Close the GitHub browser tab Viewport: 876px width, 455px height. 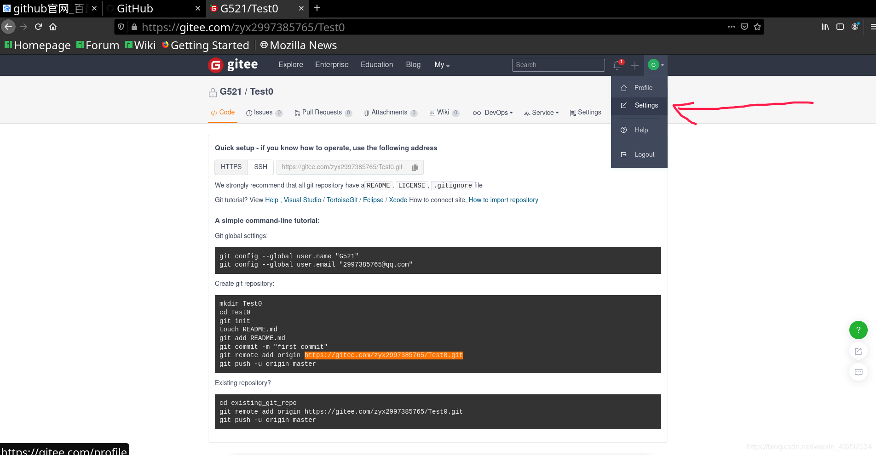[198, 8]
